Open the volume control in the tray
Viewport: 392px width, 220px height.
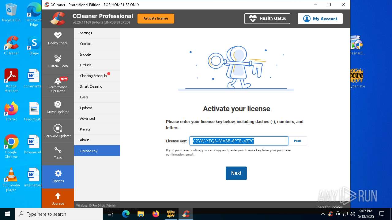[352, 214]
